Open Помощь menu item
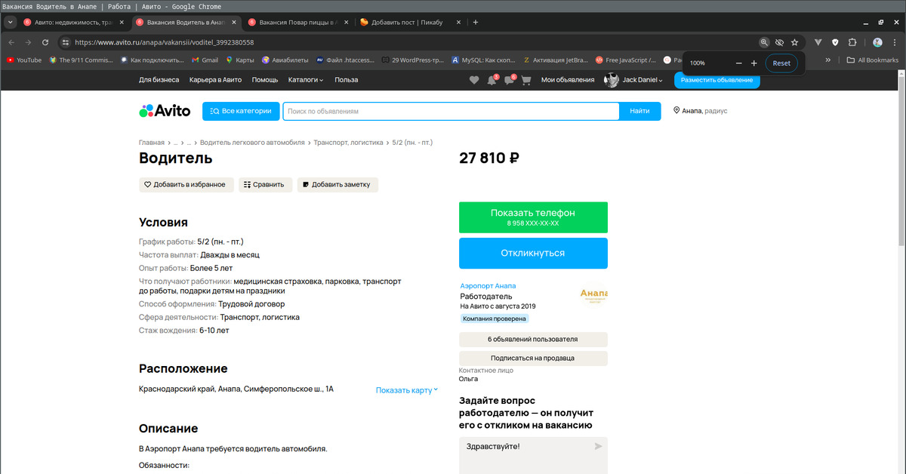Screen dimensions: 906x474 (x=265, y=80)
